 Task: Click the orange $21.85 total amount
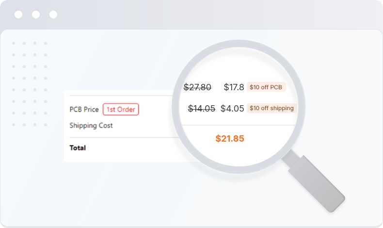(230, 139)
